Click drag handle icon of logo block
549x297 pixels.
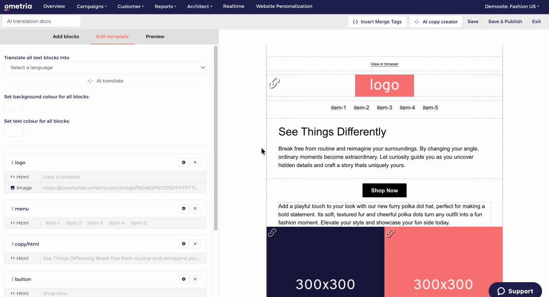coord(12,162)
